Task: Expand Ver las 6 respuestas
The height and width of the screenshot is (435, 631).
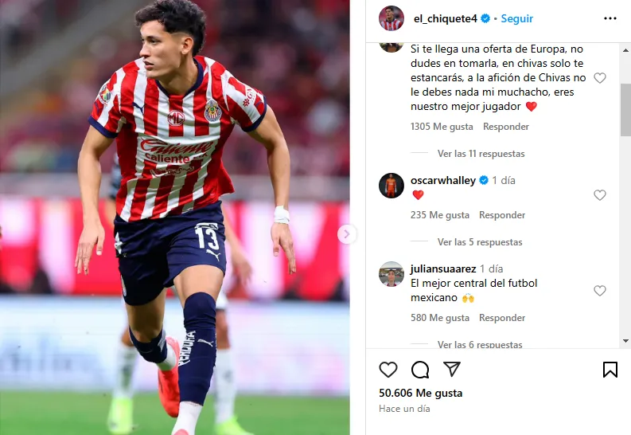Action: click(x=480, y=344)
